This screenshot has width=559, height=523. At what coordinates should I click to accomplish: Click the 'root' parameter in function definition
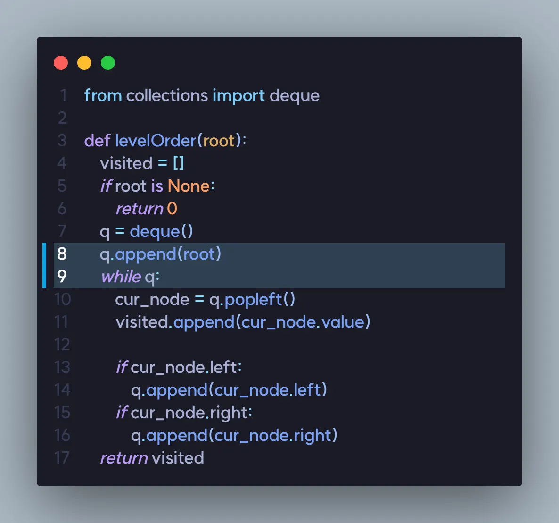point(219,141)
